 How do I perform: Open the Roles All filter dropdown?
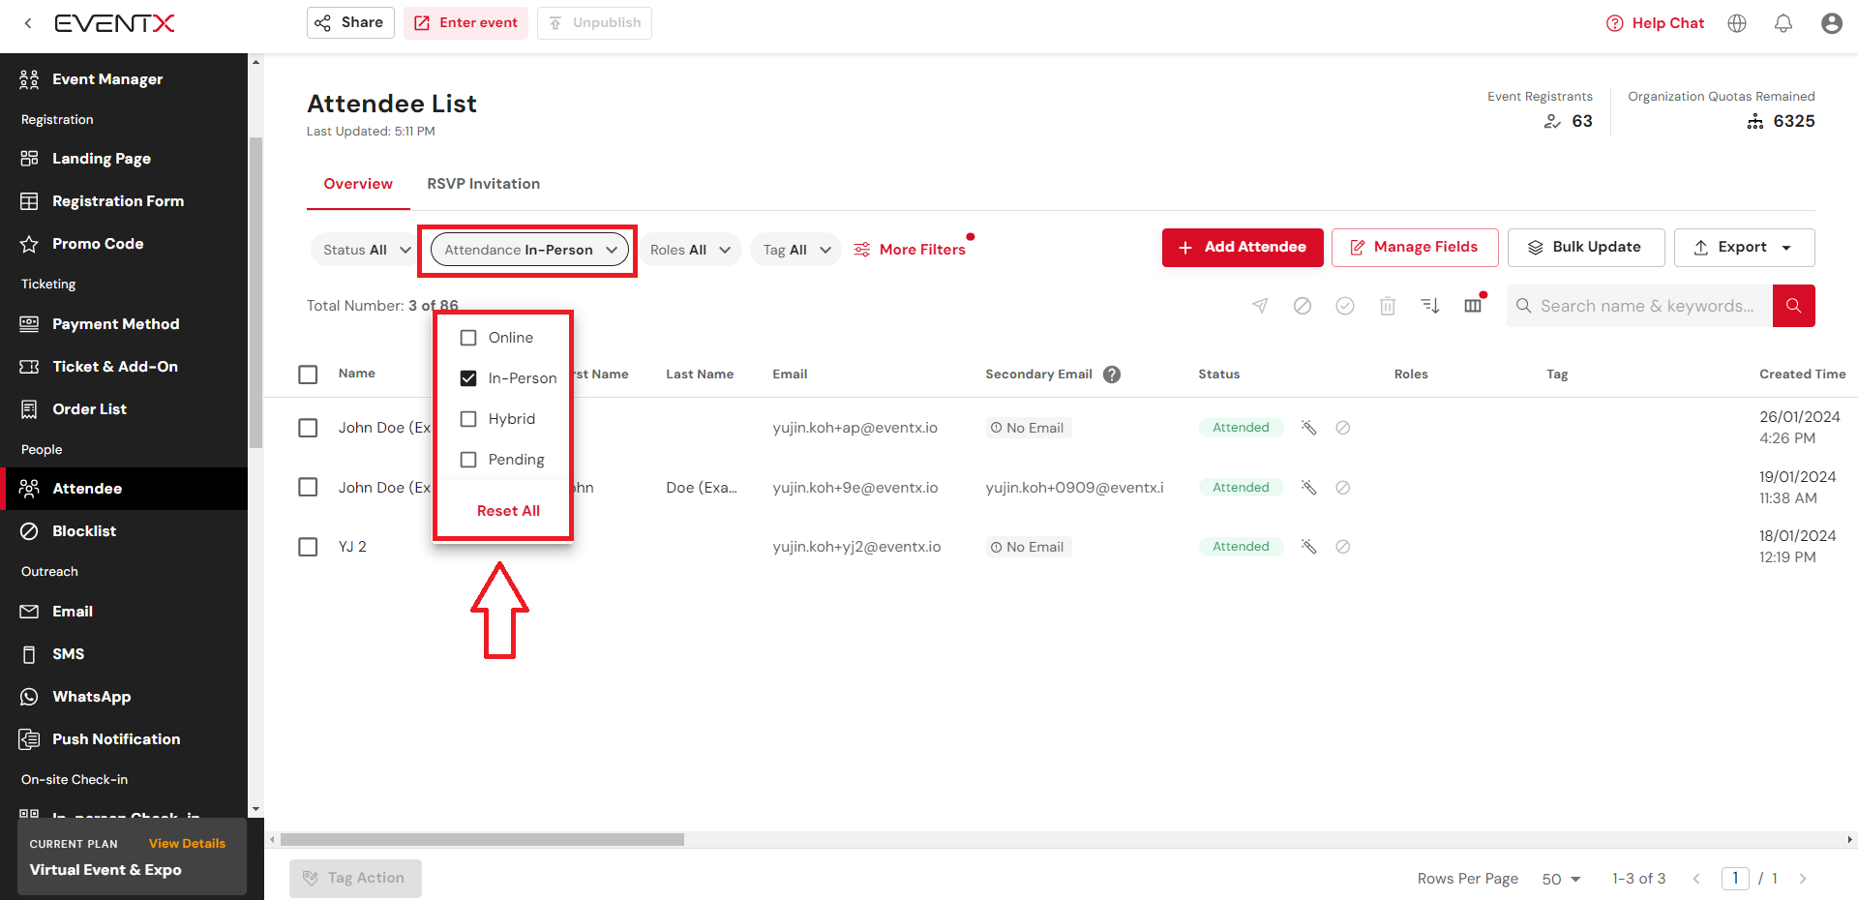coord(690,250)
